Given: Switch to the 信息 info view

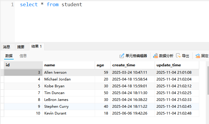Looking at the screenshot, I should pyautogui.click(x=23, y=56).
